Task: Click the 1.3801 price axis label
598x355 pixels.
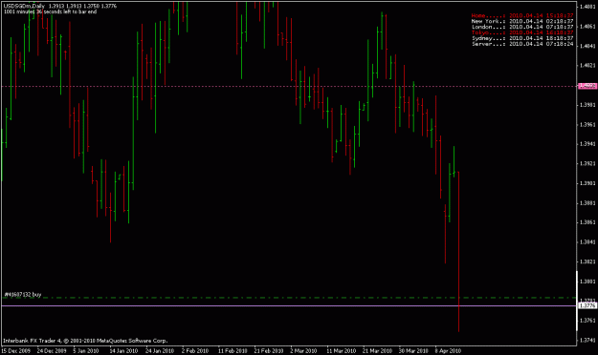Action: pyautogui.click(x=587, y=282)
